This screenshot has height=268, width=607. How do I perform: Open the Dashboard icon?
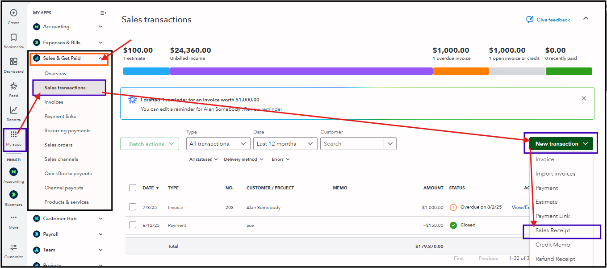13,62
